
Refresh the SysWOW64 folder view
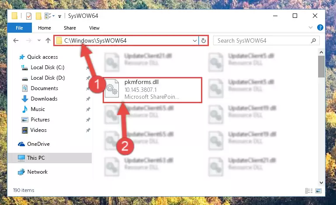tap(203, 40)
